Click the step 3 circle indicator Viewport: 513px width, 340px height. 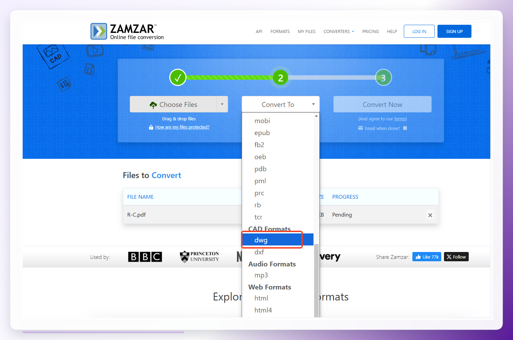point(383,78)
